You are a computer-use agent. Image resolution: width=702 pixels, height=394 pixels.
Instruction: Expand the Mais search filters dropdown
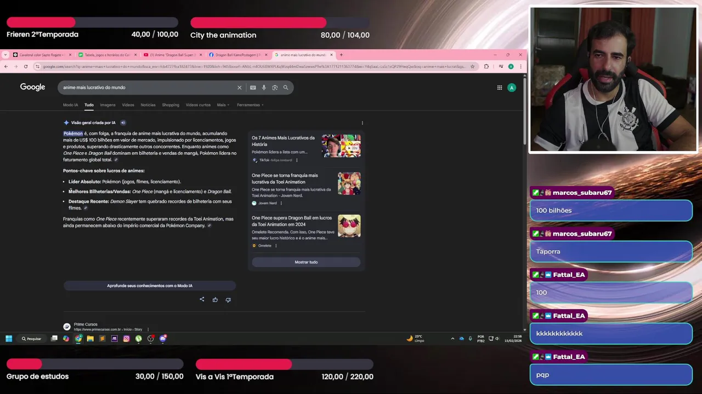coord(223,105)
